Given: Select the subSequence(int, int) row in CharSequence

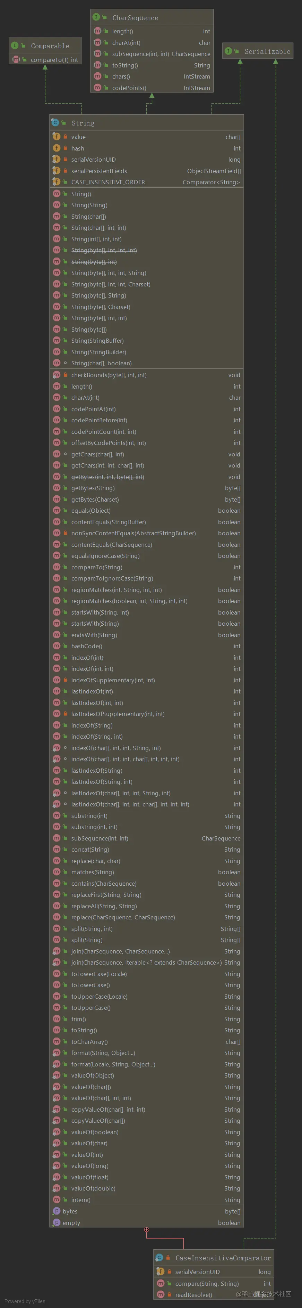Looking at the screenshot, I should tap(152, 54).
